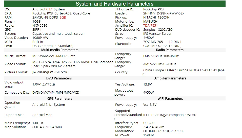Click the WIFI Parameters section heading

170,98
